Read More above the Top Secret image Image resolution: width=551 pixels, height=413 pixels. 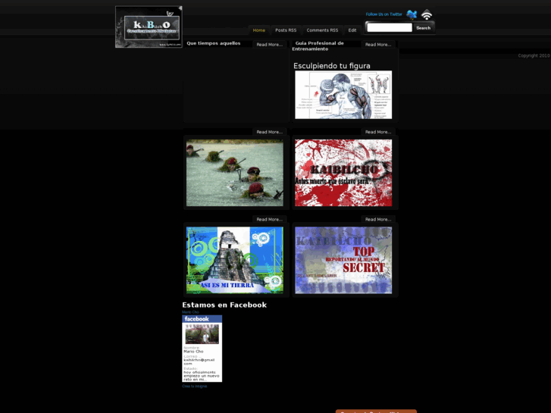[378, 219]
